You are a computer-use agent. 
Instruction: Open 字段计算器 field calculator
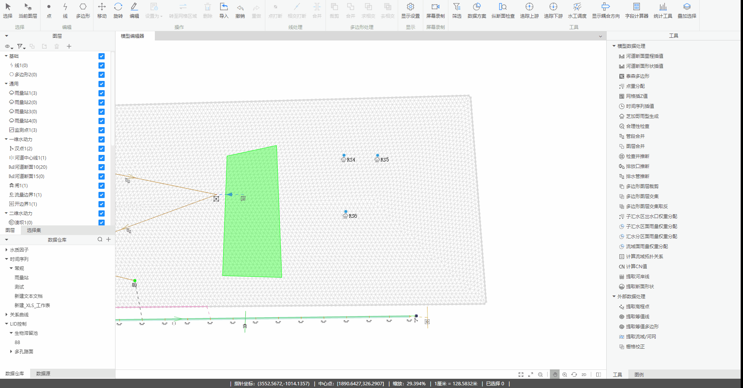(637, 10)
